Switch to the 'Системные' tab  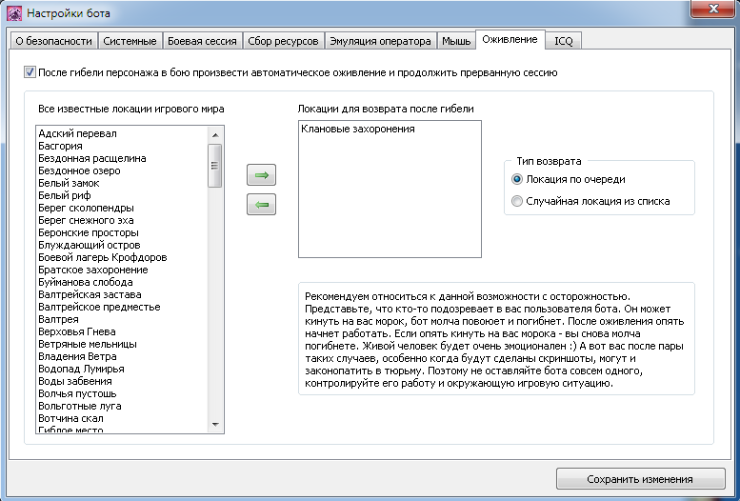click(x=130, y=41)
